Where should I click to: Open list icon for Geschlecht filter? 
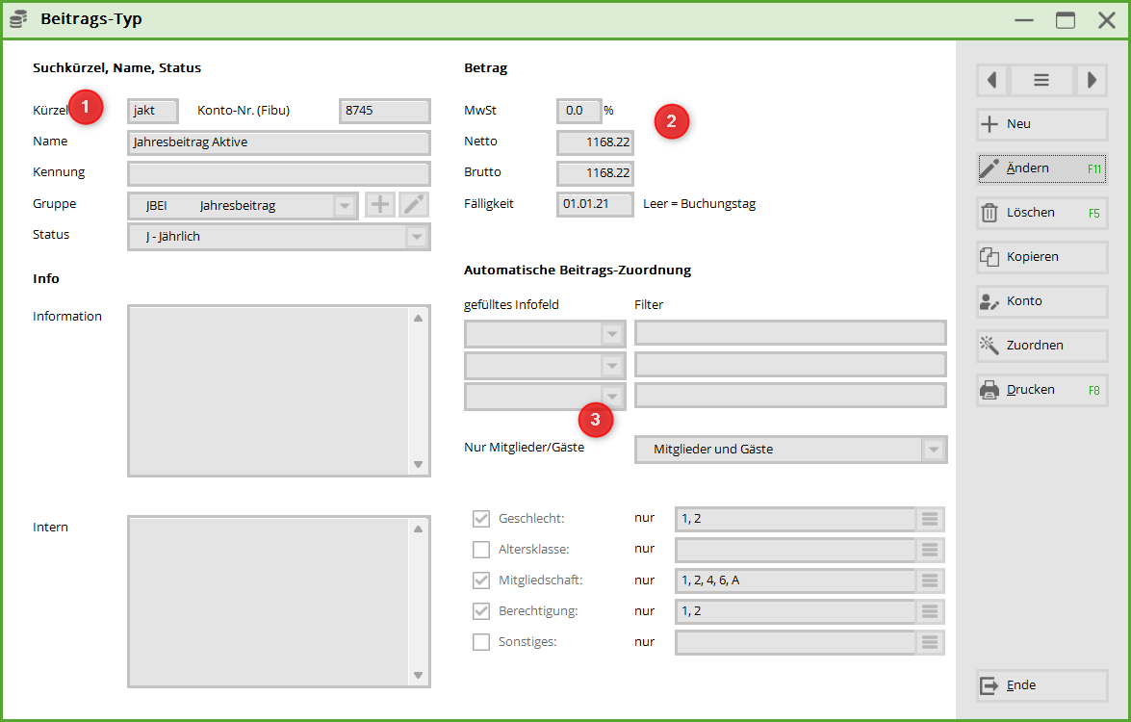[930, 519]
